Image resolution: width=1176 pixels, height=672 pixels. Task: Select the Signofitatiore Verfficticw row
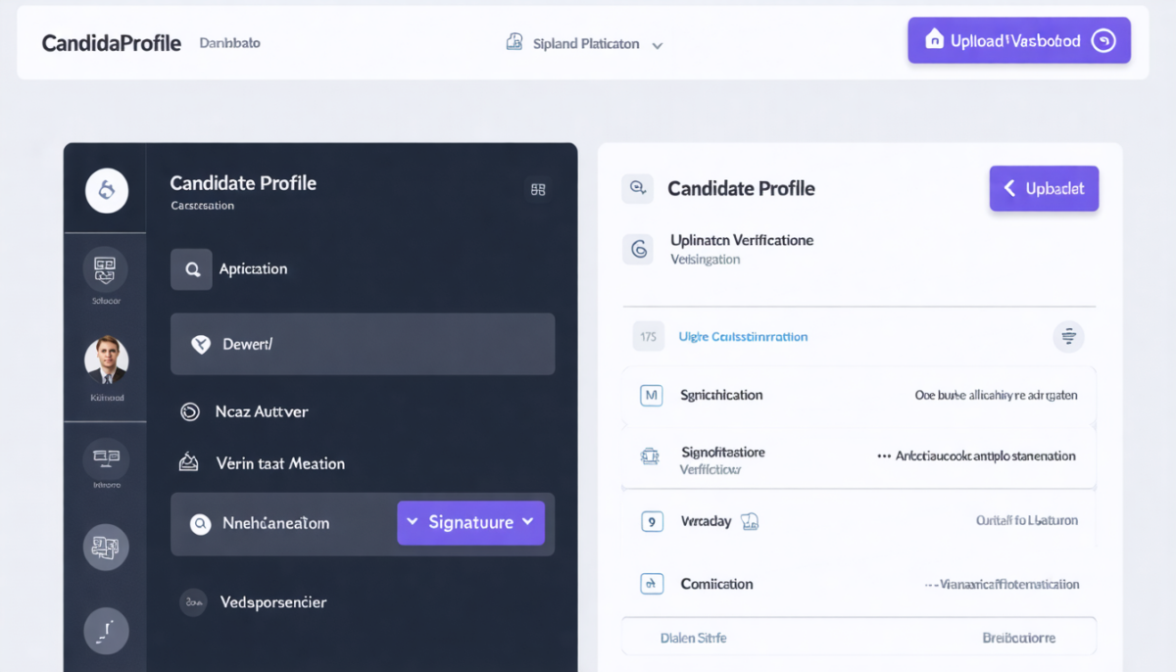tap(858, 457)
